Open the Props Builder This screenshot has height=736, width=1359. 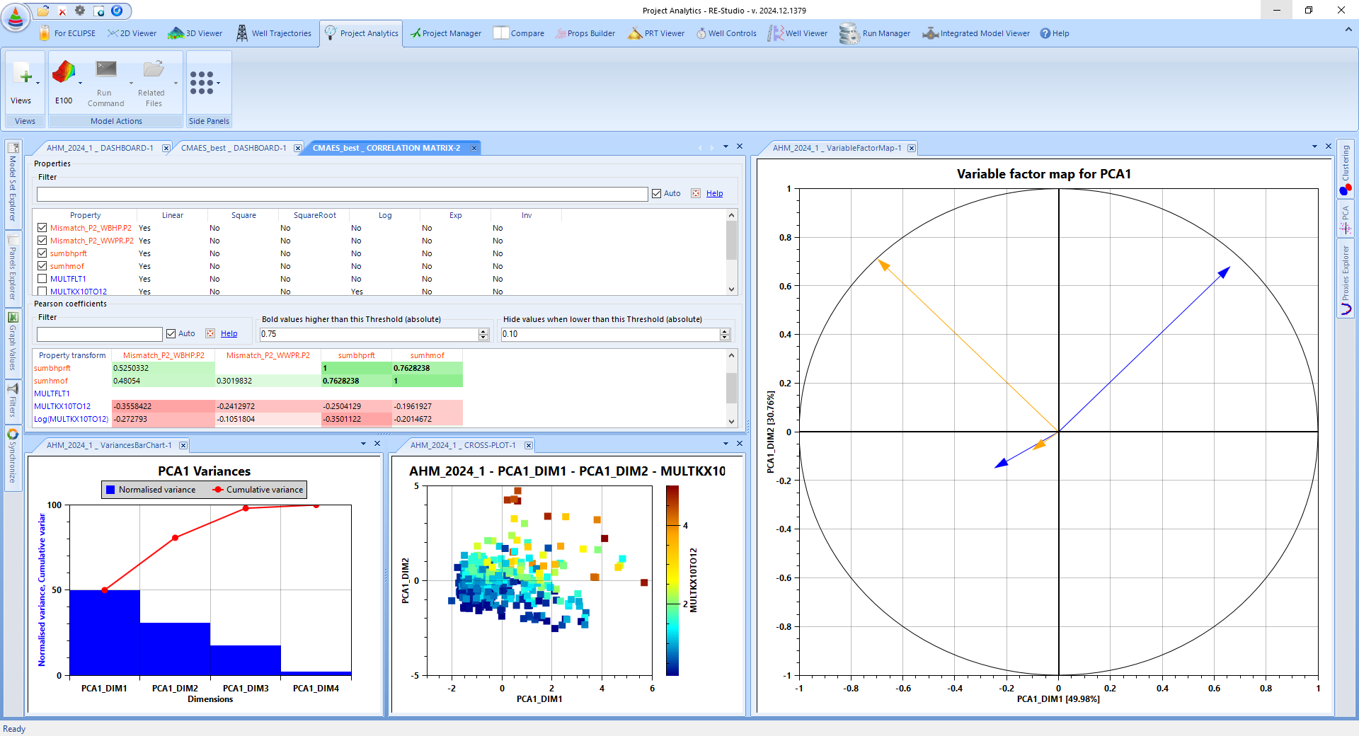585,33
